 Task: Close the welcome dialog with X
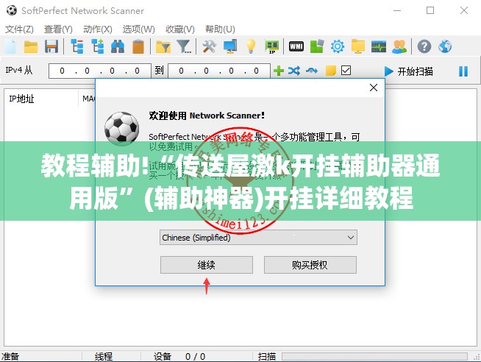(374, 88)
